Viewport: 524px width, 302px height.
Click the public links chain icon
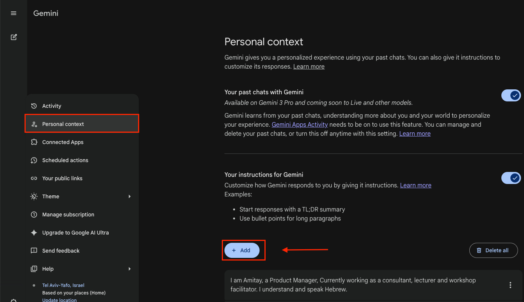(x=34, y=178)
